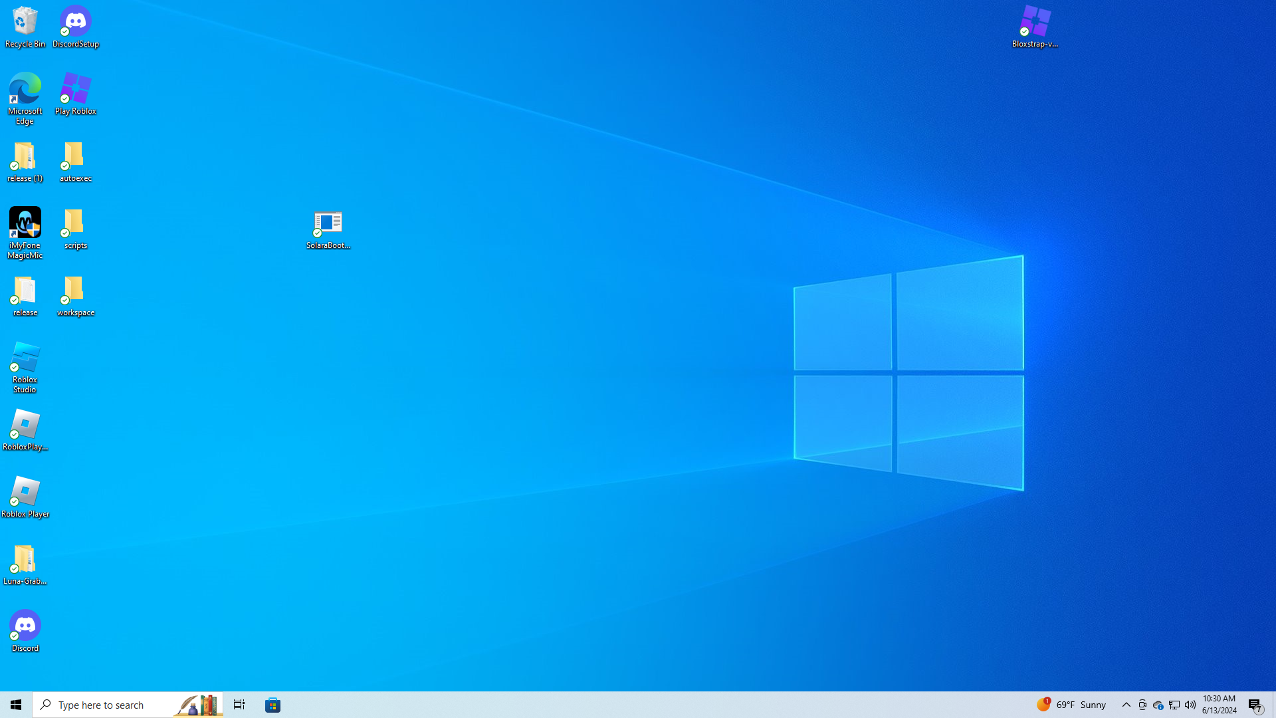Select the SolaraBootstrapper file icon
Viewport: 1276px width, 718px height.
(x=328, y=228)
